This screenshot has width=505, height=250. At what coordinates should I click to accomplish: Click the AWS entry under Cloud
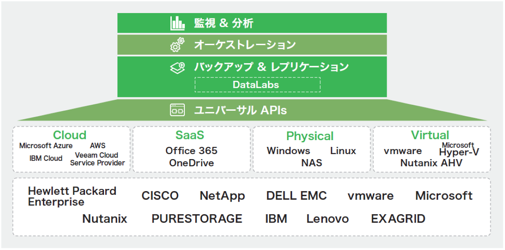pyautogui.click(x=98, y=145)
